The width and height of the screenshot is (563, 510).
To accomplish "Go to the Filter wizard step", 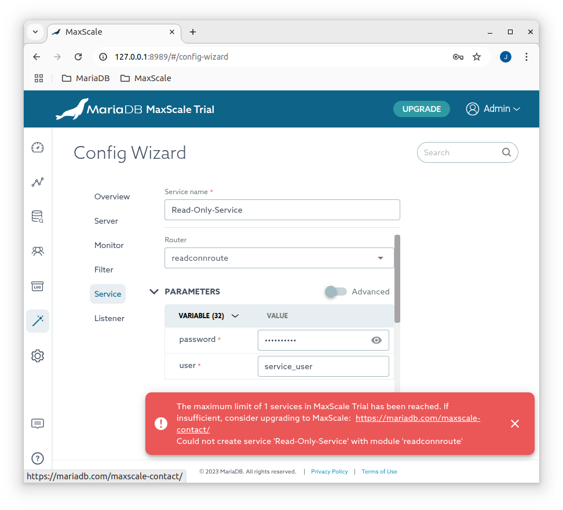I will pyautogui.click(x=104, y=269).
